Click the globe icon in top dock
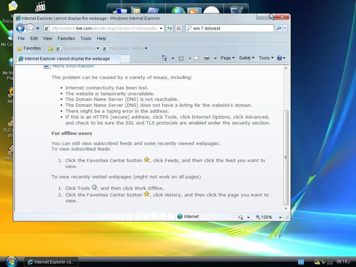This screenshot has height=267, width=356. (178, 10)
